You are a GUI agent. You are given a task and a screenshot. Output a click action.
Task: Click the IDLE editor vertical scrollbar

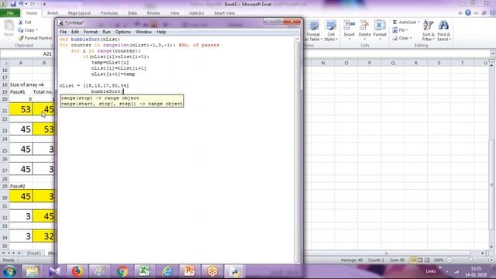[297, 150]
